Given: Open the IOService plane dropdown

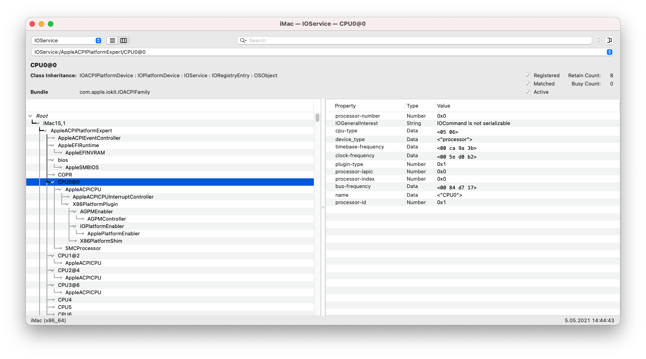Looking at the screenshot, I should click(67, 40).
